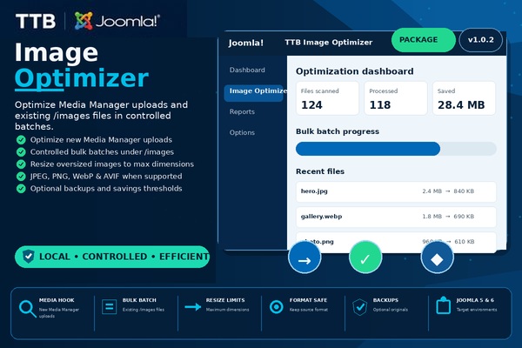Click the 2.4 MB → 840 KB value
The image size is (522, 348).
448,191
